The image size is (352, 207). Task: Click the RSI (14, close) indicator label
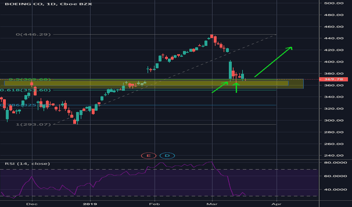(28, 164)
